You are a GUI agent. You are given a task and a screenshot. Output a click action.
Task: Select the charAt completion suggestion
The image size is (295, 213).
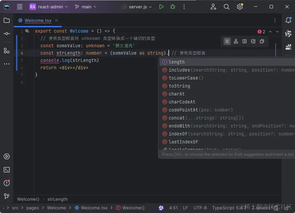(x=227, y=94)
